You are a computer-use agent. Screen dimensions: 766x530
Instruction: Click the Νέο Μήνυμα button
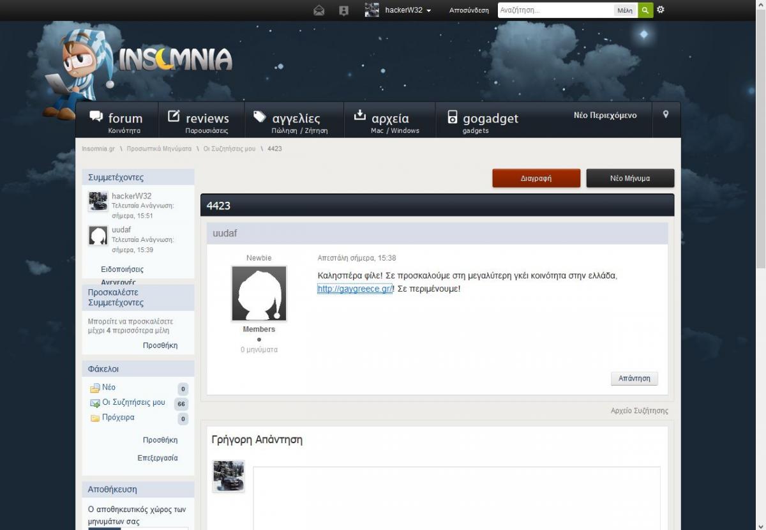pos(629,178)
